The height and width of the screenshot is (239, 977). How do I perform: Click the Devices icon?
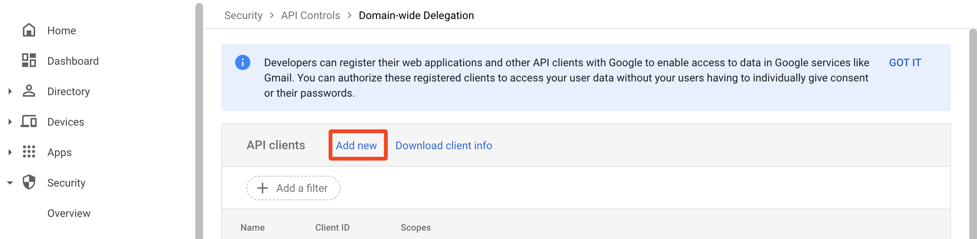point(29,121)
